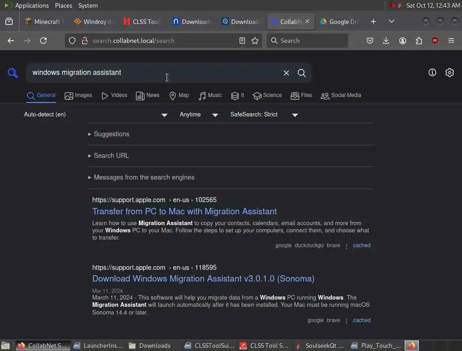462x351 pixels.
Task: Bookmark this page with the star icon
Action: (255, 41)
